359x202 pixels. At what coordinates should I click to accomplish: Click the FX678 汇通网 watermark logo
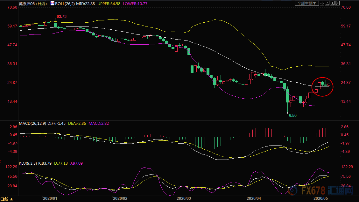pos(320,191)
